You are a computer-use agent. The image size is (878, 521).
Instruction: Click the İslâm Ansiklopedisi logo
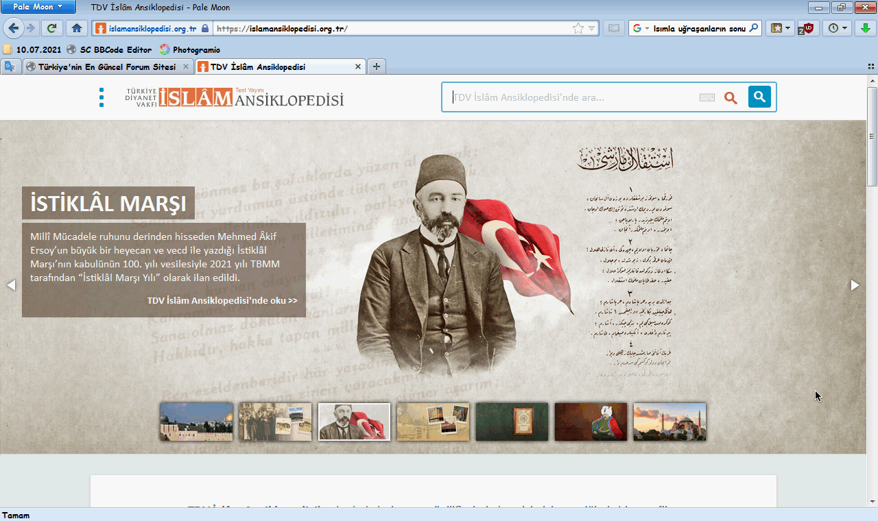coord(234,98)
